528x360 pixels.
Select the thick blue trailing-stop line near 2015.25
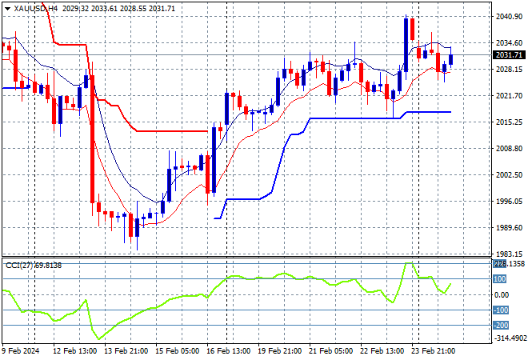pos(354,118)
